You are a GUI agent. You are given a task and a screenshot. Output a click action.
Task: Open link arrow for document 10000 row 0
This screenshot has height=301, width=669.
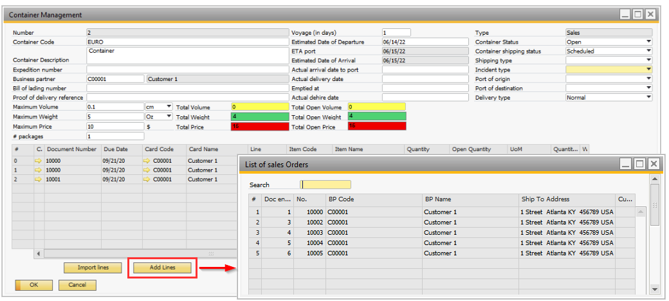coord(39,161)
